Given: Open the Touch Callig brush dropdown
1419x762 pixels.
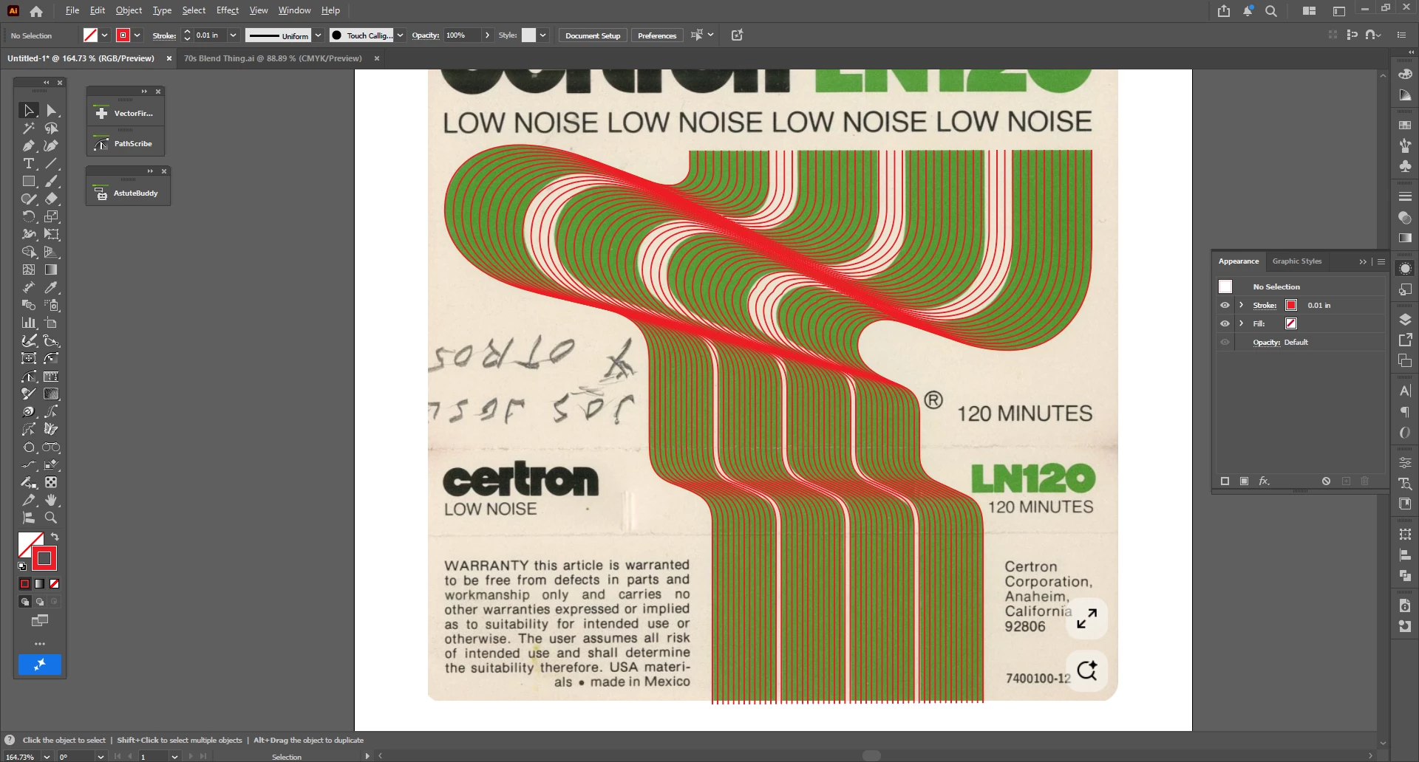Looking at the screenshot, I should click(400, 35).
